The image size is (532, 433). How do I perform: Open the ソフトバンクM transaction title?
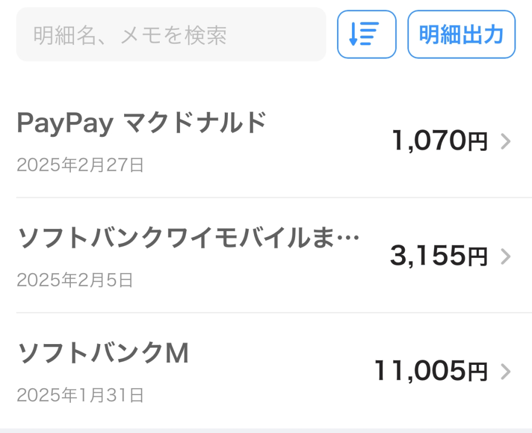(103, 354)
